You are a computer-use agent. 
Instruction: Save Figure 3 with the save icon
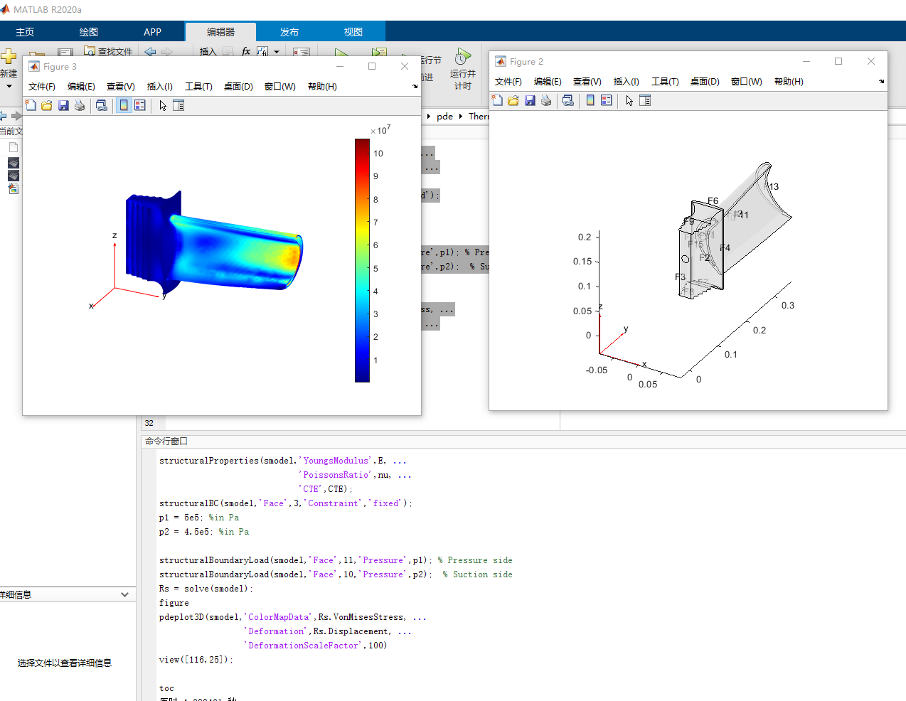(63, 105)
